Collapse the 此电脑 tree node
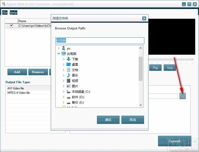The image size is (199, 152). [59, 54]
